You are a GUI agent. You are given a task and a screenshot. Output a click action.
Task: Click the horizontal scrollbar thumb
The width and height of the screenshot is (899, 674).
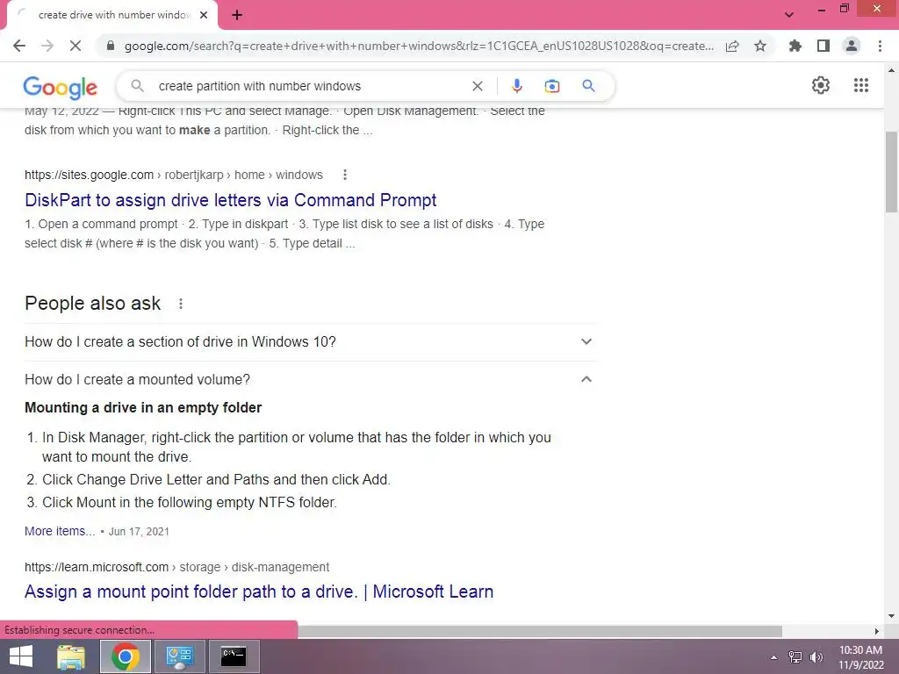pos(540,631)
